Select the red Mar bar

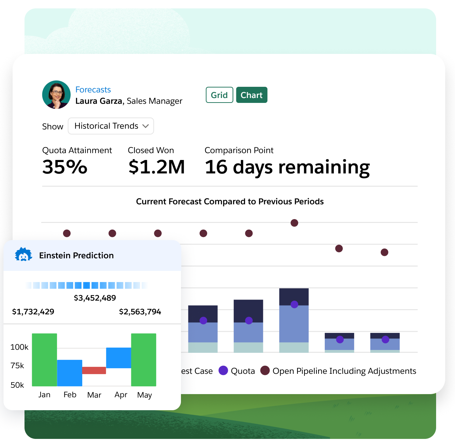94,370
